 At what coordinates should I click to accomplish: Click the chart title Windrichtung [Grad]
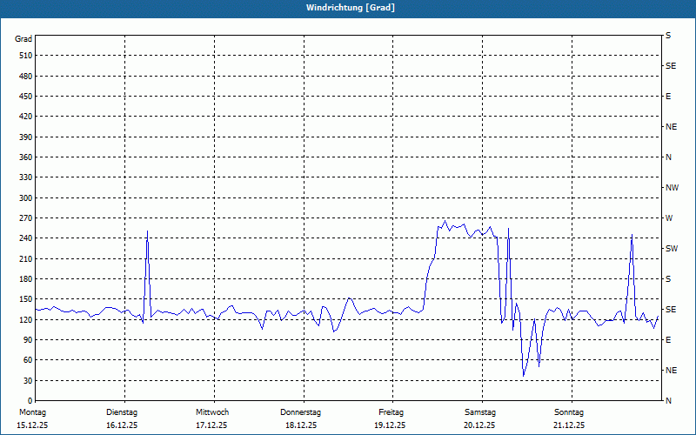tap(351, 8)
